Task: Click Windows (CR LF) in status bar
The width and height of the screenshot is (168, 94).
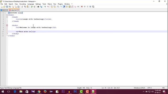Action: 139,88
